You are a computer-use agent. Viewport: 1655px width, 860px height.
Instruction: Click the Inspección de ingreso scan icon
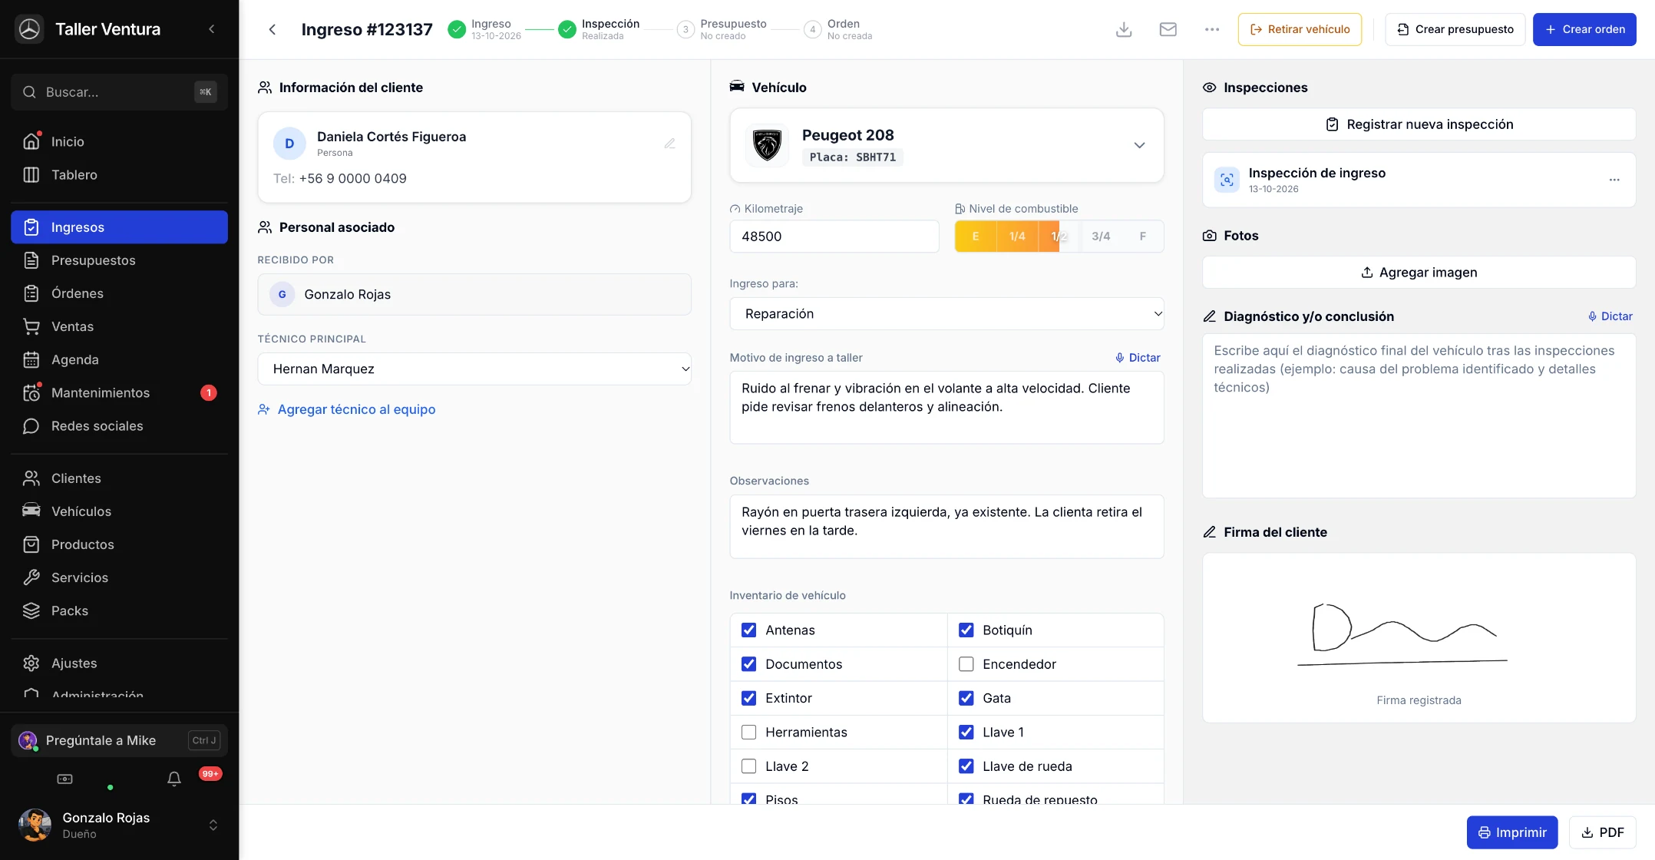1227,180
